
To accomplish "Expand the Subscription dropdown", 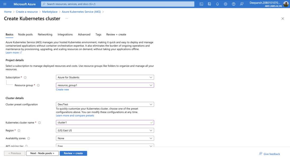I will click(105, 77).
